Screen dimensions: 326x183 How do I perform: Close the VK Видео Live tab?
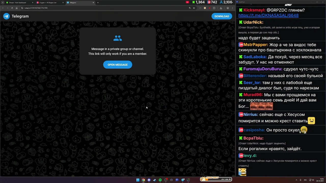(63, 3)
